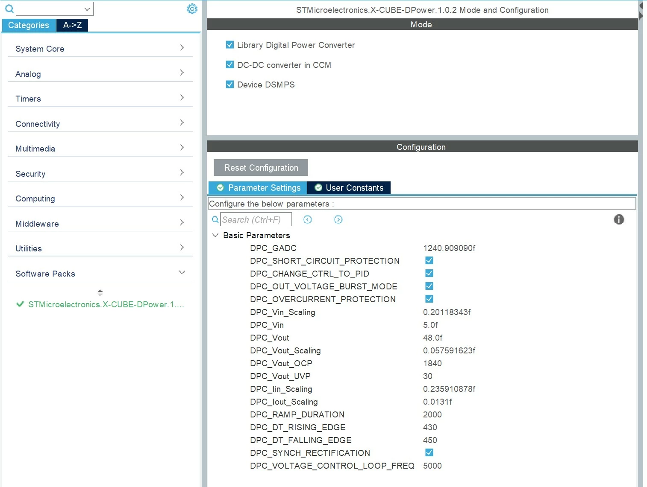Uncheck DPC_OVERCURRENT_PROTECTION
Viewport: 647px width, 487px height.
tap(429, 299)
